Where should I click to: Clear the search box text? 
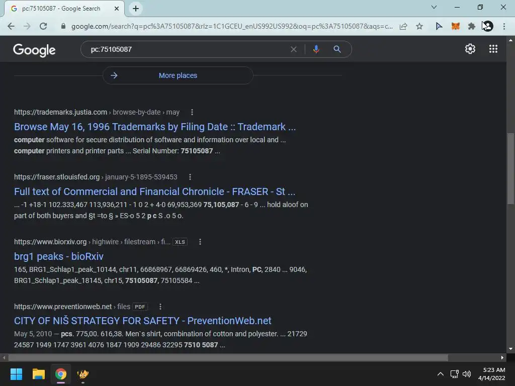tap(294, 49)
